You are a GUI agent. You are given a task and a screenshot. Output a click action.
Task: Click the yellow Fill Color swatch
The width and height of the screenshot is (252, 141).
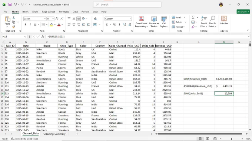(51, 25)
